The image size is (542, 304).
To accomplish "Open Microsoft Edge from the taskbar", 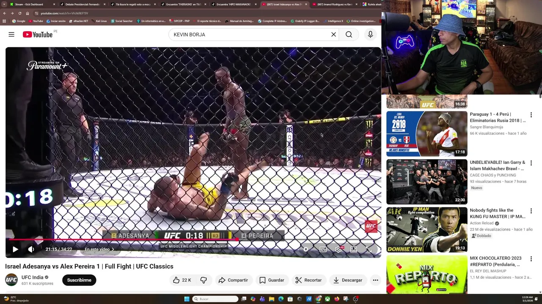I will pos(281,299).
